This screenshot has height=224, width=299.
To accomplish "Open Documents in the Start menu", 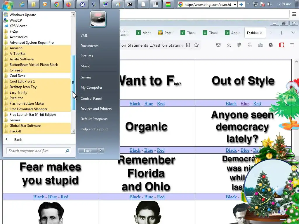I will click(x=89, y=46).
